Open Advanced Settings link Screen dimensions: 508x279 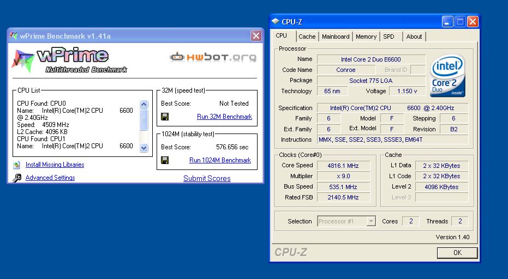pos(50,177)
